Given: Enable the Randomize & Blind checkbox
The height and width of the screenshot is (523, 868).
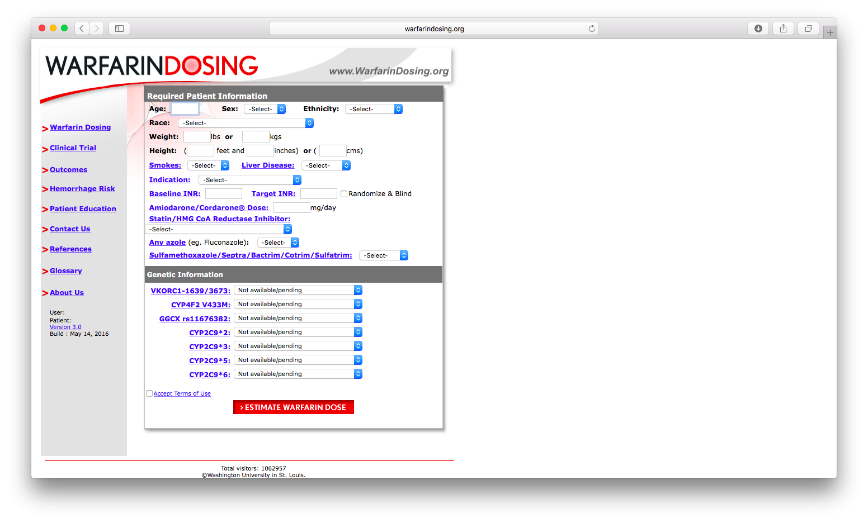Looking at the screenshot, I should click(344, 194).
